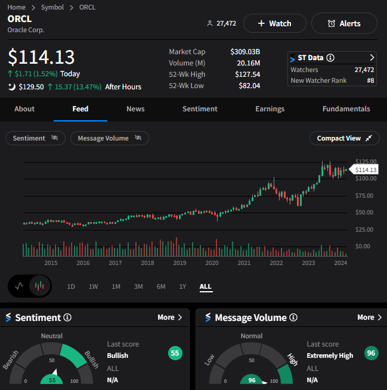Click the plus icon in the Watch button

261,23
